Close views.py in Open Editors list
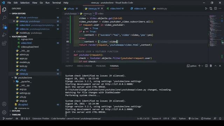 14,21
